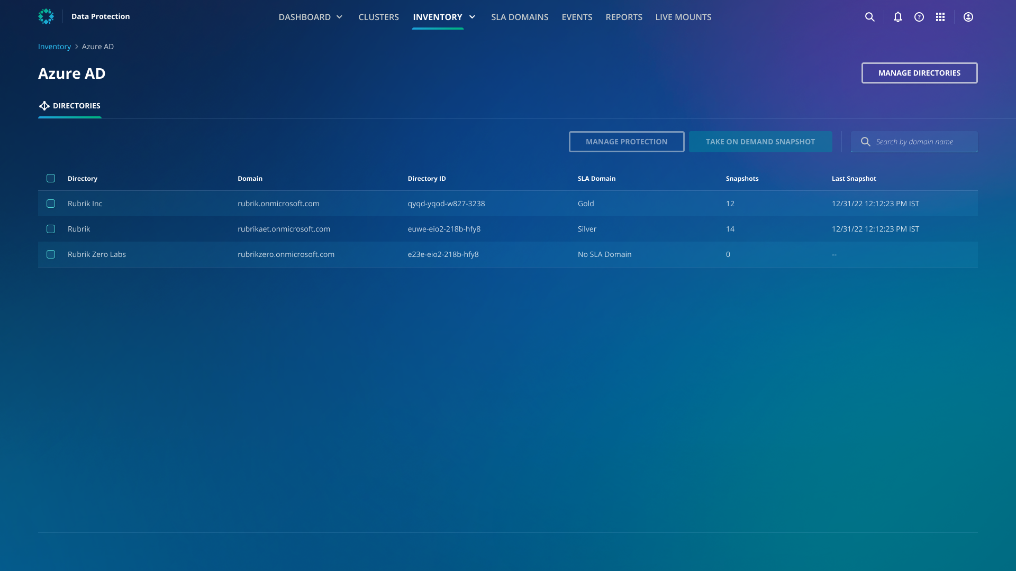Sort by the Directory column header
The width and height of the screenshot is (1016, 571).
coord(83,178)
